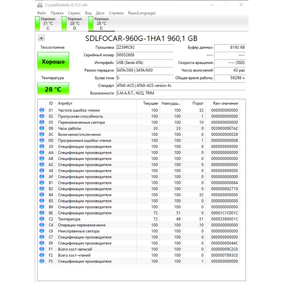Select the Переназначенные сектора row
283x283 pixels.
(x=139, y=122)
